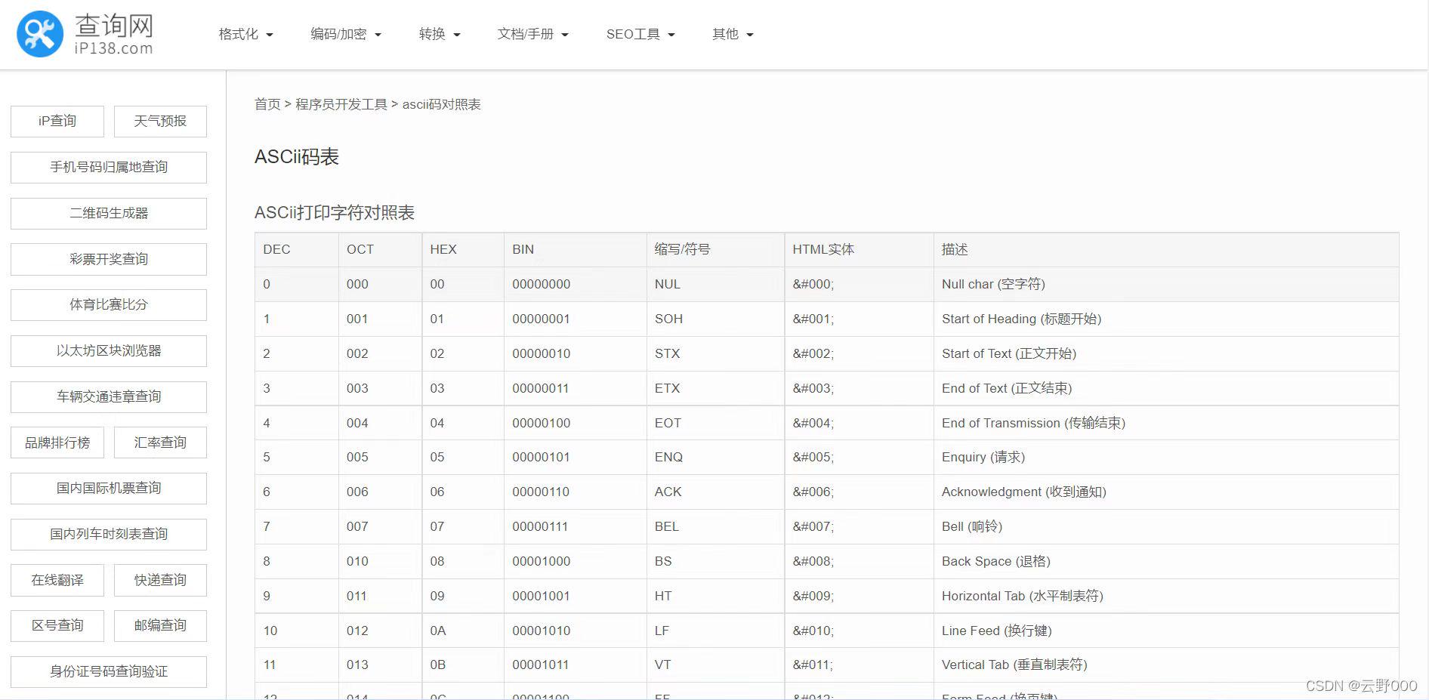The image size is (1429, 700).
Task: Open 以太坊区块浏览器 blockchain explorer
Action: (x=108, y=350)
